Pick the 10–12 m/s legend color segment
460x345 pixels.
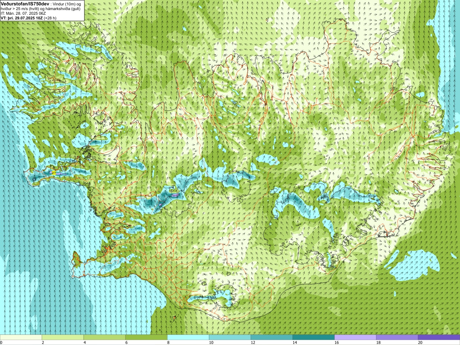230,337
